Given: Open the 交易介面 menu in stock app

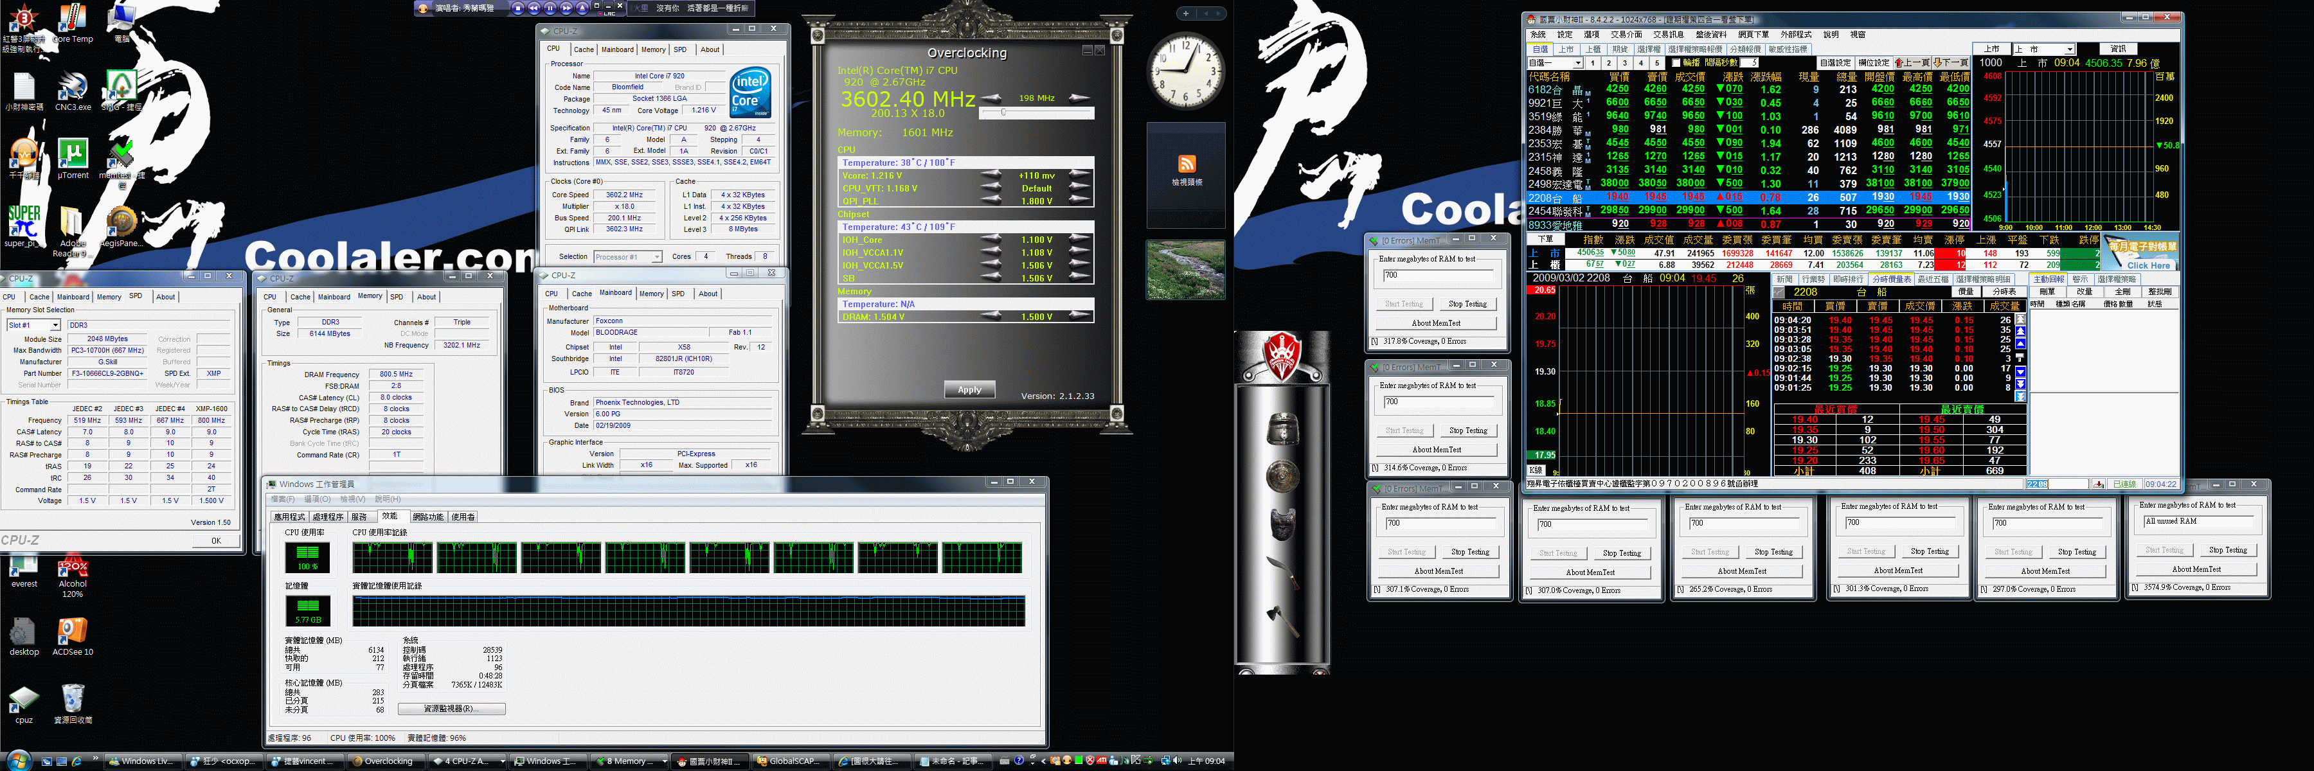Looking at the screenshot, I should coord(1627,34).
